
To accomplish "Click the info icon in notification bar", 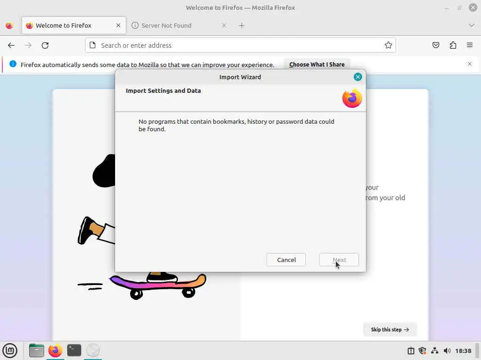I will [x=13, y=64].
